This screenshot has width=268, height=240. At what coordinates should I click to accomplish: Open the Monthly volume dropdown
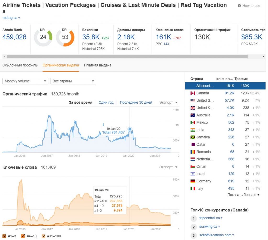25,81
